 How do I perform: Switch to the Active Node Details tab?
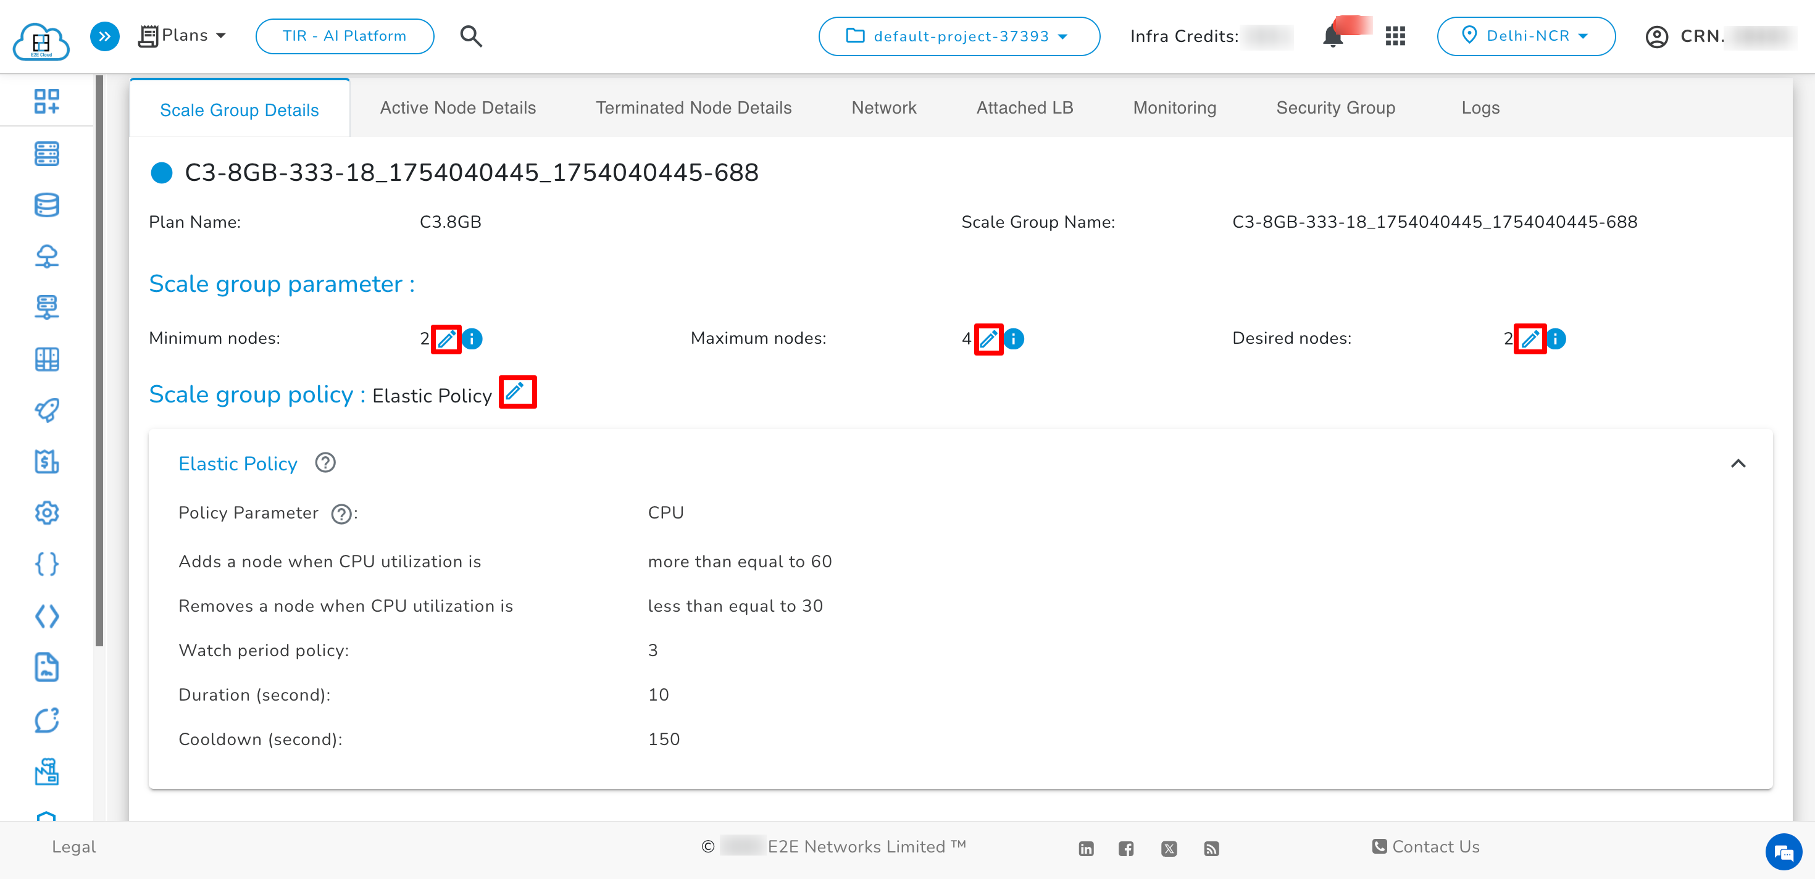click(457, 108)
